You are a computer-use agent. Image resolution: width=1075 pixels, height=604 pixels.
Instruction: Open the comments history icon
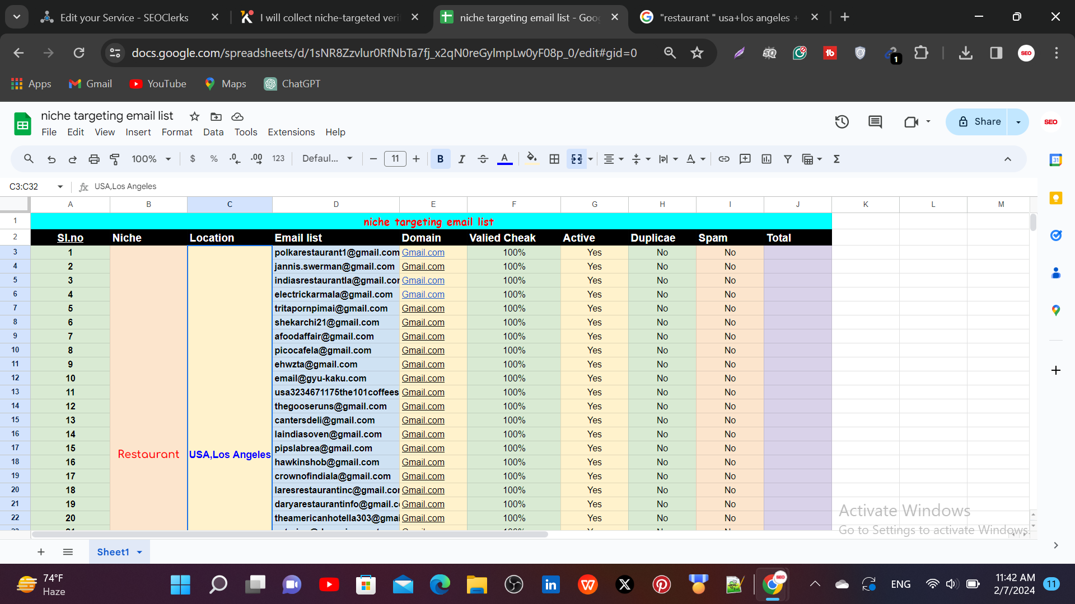pos(875,122)
